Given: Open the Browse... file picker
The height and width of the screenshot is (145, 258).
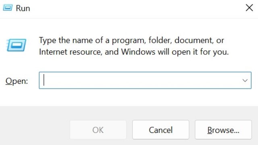Looking at the screenshot, I should click(x=223, y=130).
